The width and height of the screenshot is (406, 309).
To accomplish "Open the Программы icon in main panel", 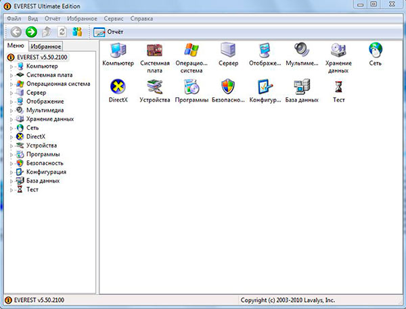I will click(x=191, y=87).
